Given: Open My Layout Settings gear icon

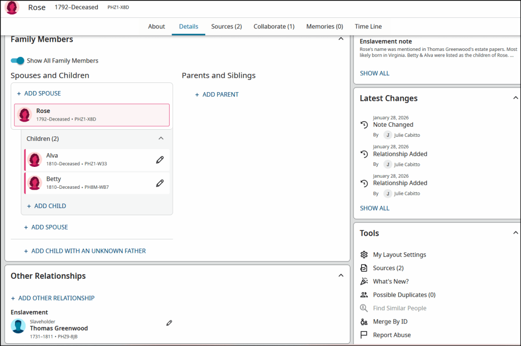Looking at the screenshot, I should click(364, 255).
